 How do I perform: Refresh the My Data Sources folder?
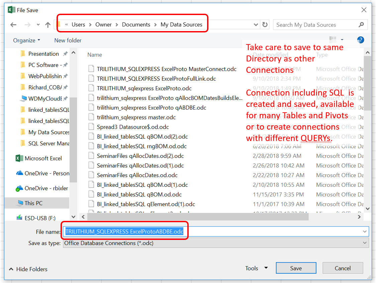265,25
